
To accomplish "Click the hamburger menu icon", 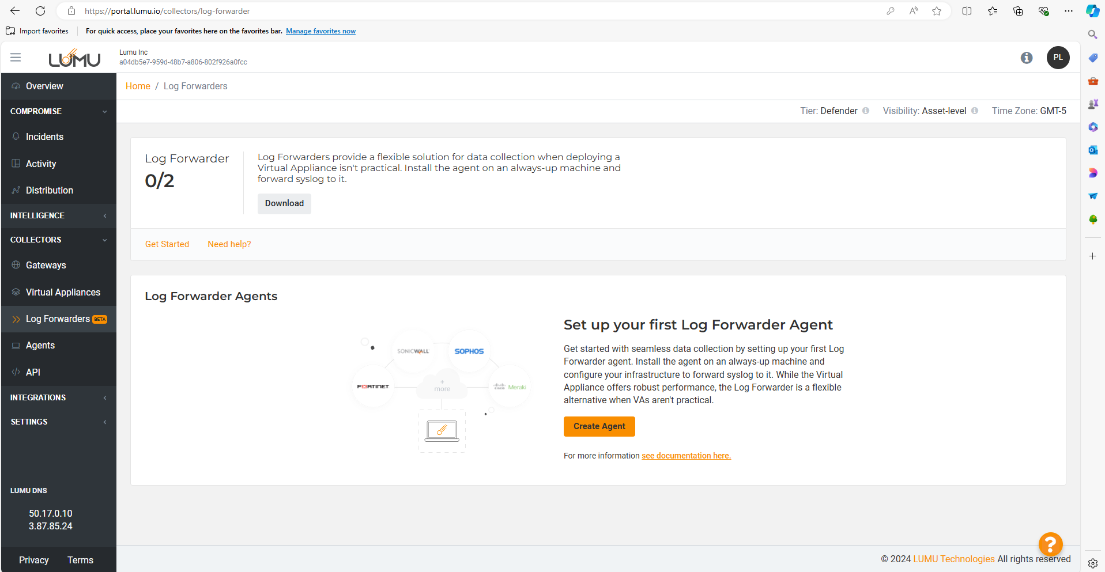I will (x=16, y=58).
